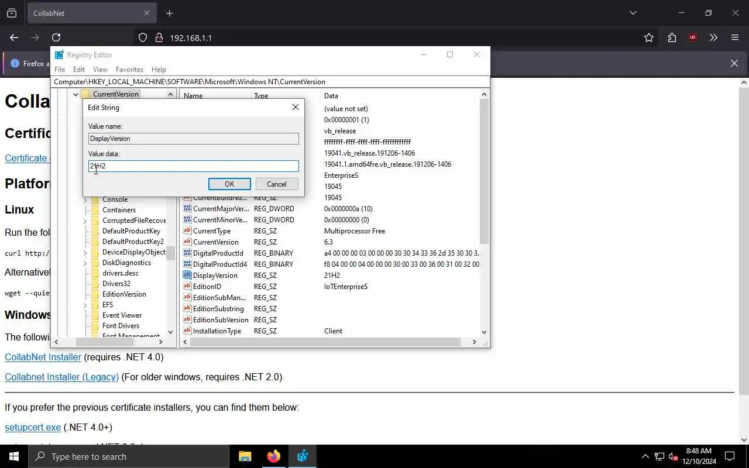This screenshot has width=749, height=468.
Task: Select the Containers folder icon
Action: tap(95, 210)
